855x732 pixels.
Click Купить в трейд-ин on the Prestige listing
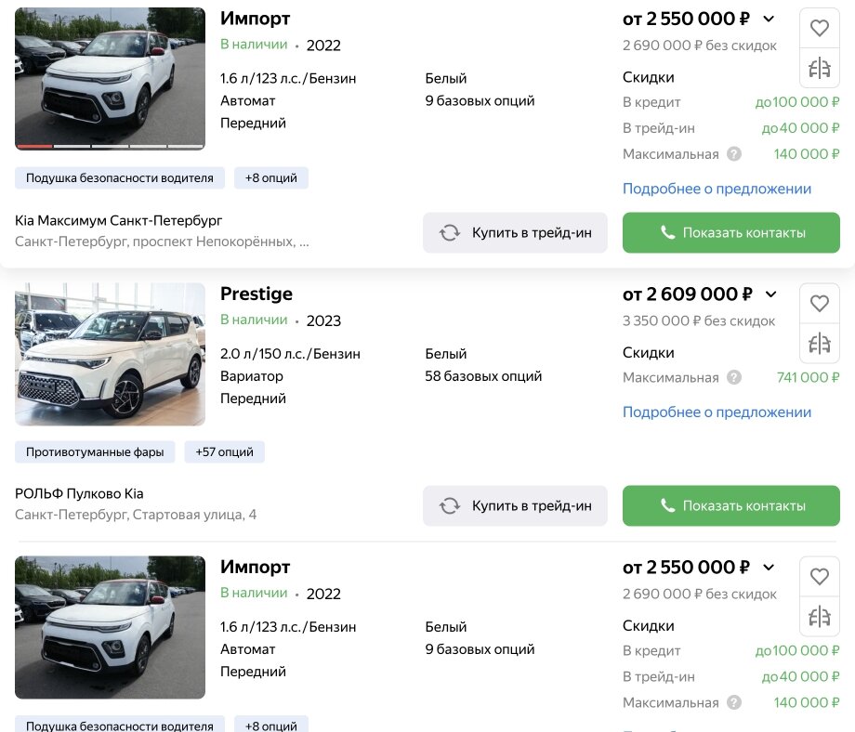pos(515,505)
